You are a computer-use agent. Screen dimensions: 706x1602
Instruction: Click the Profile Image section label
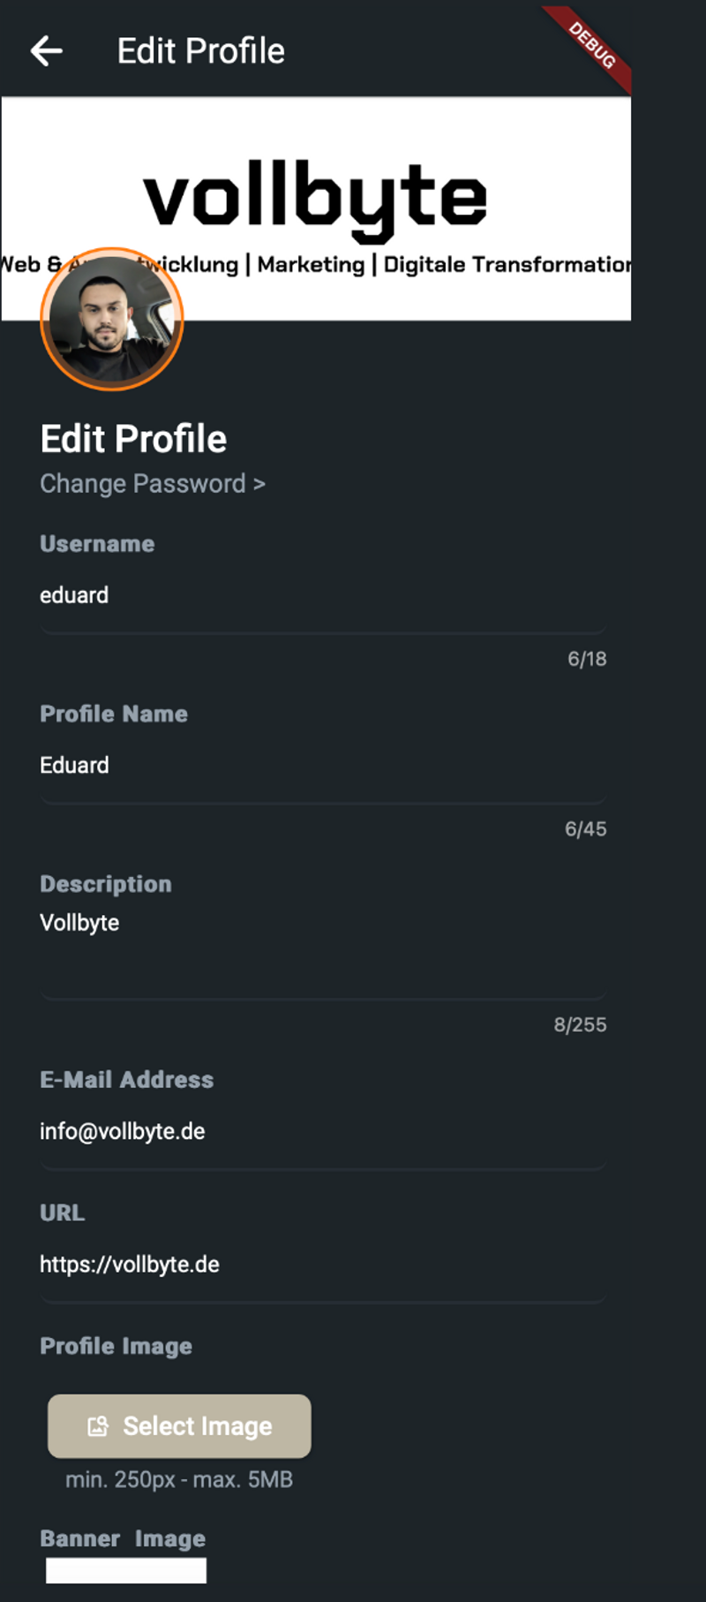[116, 1346]
